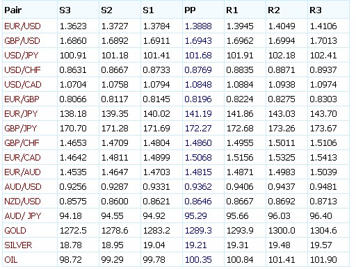This screenshot has width=356, height=269.
Task: Select OIL R3 value 101.90
Action: click(x=323, y=259)
